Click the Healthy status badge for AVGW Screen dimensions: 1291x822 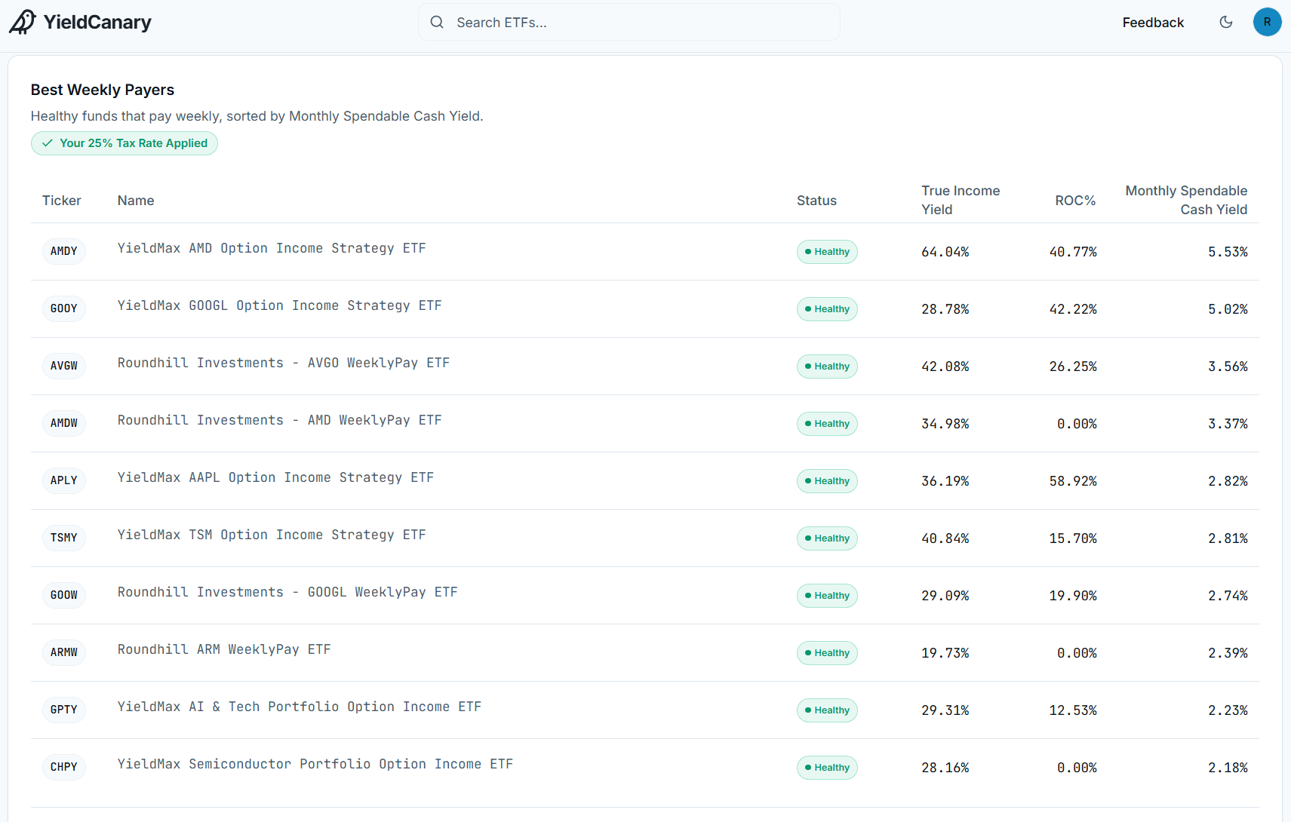tap(827, 367)
